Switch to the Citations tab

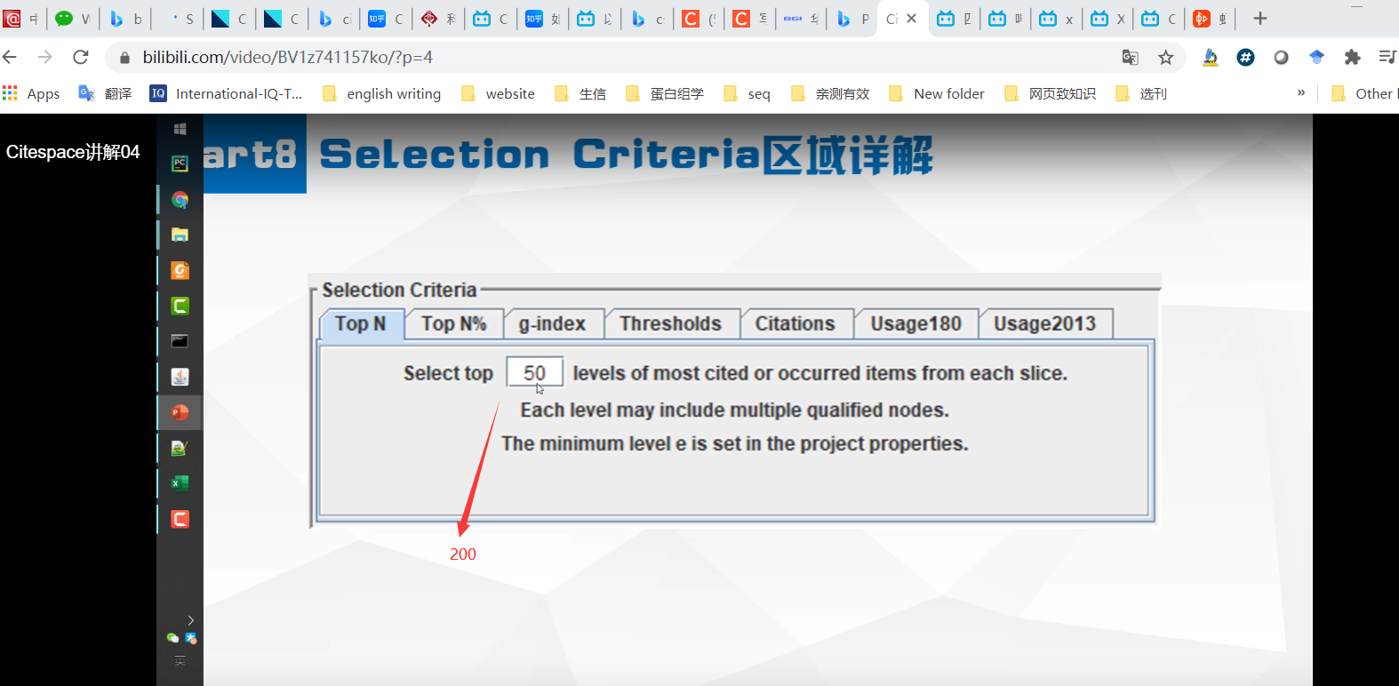click(795, 323)
